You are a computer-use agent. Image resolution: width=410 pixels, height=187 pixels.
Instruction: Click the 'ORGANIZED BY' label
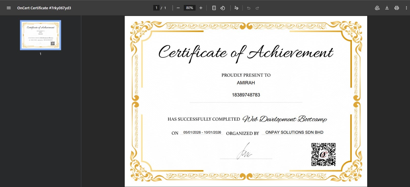[x=242, y=133]
